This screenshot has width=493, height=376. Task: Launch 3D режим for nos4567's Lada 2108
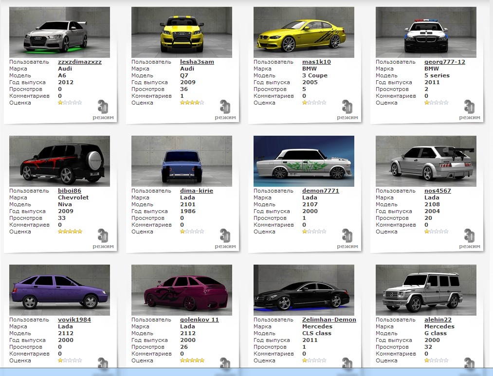pos(470,239)
